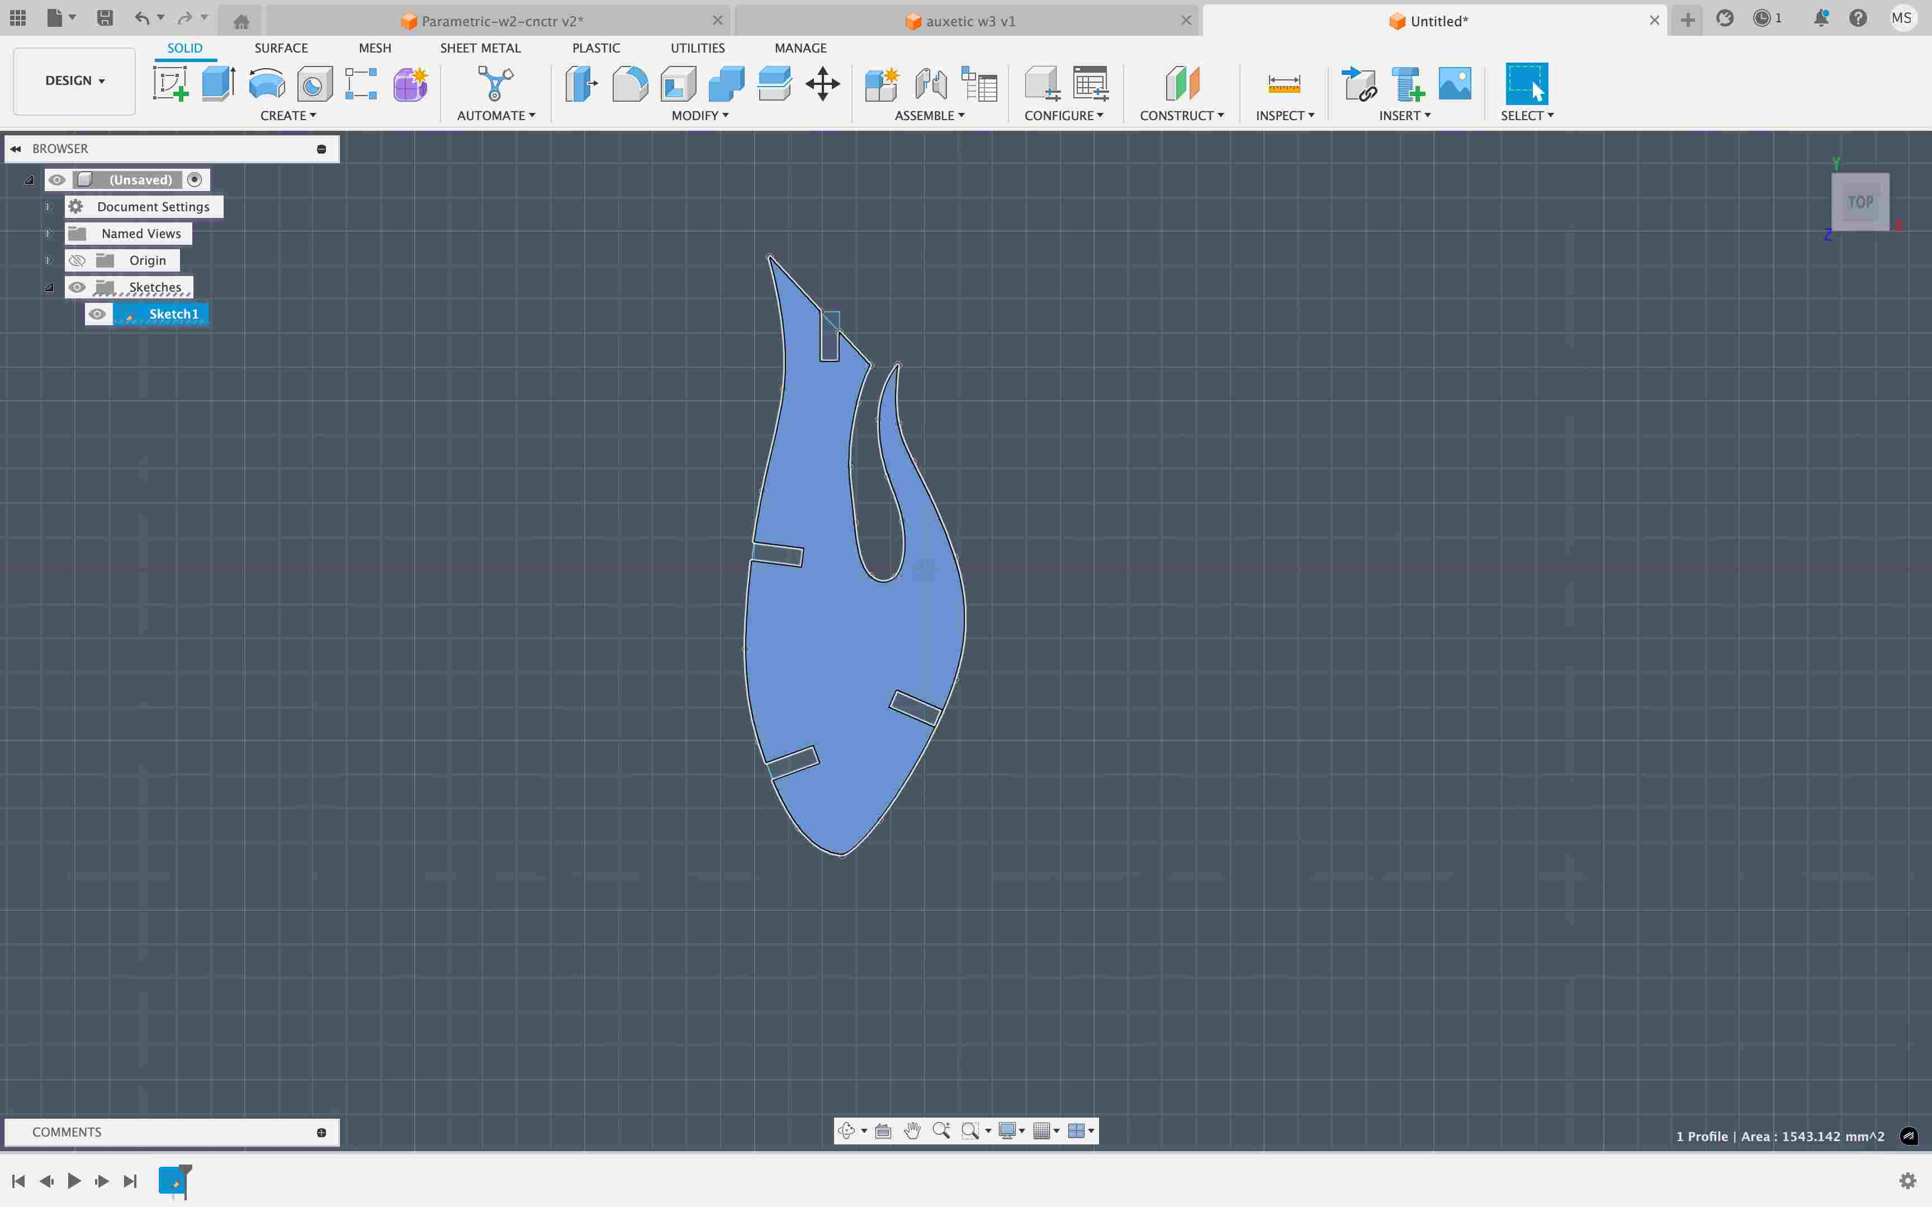This screenshot has height=1207, width=1932.
Task: Open the SELECT menu dropdown
Action: coord(1527,116)
